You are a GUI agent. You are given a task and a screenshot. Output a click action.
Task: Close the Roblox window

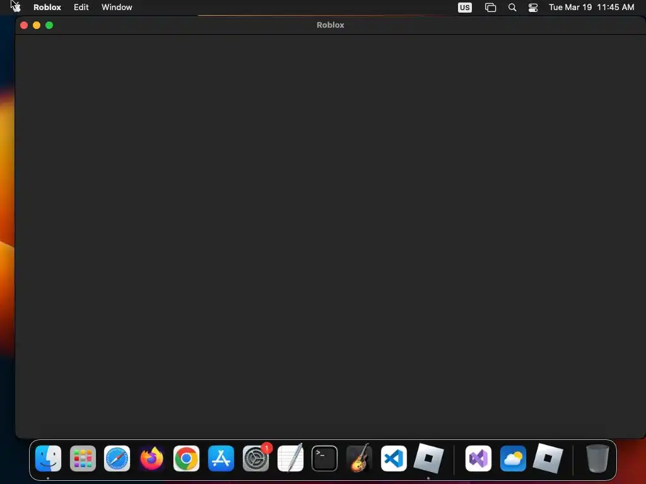point(24,25)
